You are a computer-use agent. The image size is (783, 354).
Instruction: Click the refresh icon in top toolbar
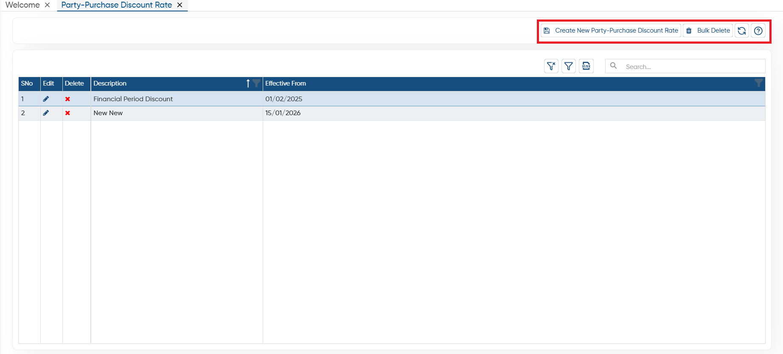tap(741, 30)
